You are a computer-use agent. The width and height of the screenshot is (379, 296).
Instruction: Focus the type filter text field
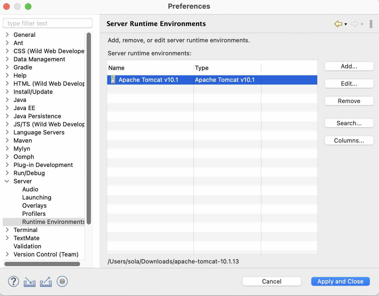(48, 23)
